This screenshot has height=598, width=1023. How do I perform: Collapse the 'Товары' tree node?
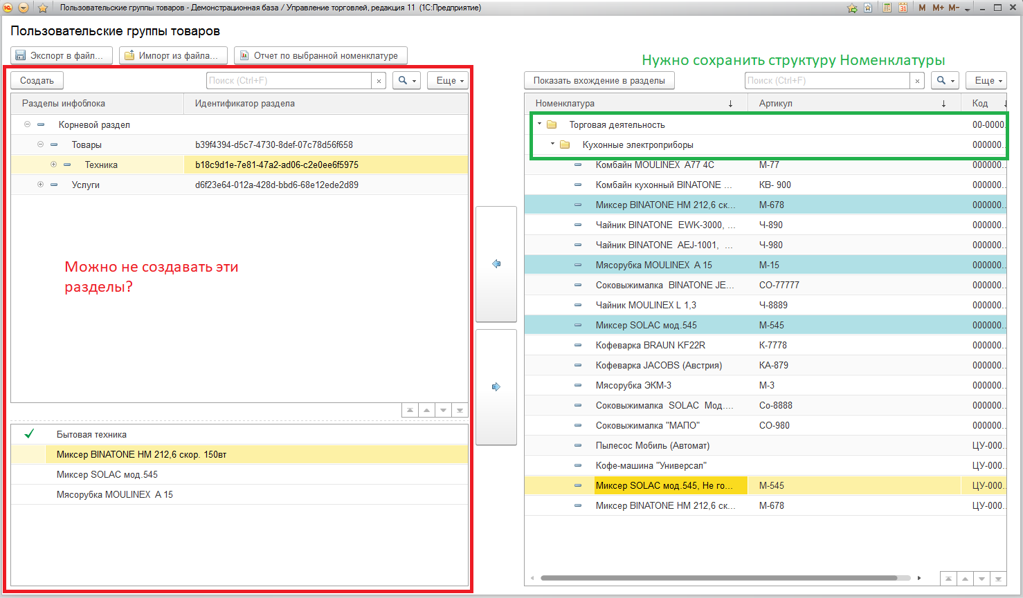pyautogui.click(x=40, y=144)
